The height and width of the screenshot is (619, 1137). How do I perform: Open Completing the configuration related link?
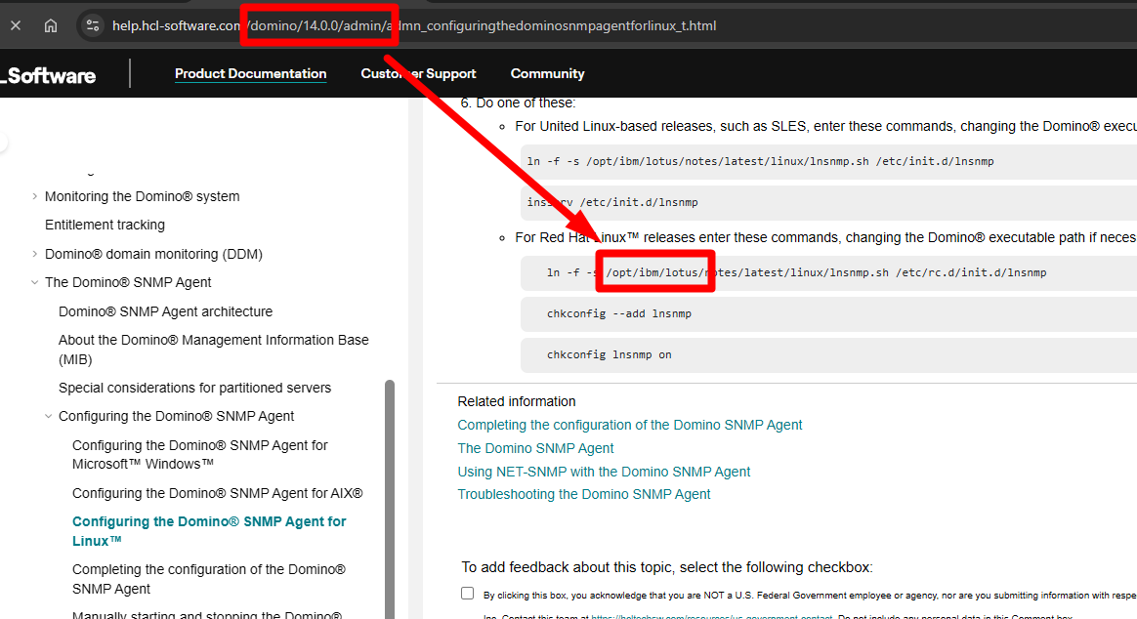coord(629,425)
